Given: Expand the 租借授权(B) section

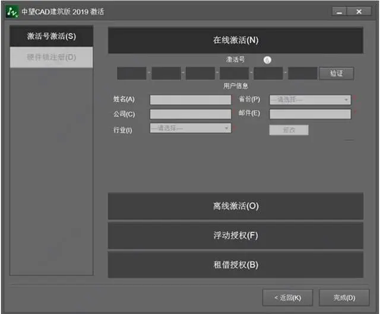Looking at the screenshot, I should point(236,265).
